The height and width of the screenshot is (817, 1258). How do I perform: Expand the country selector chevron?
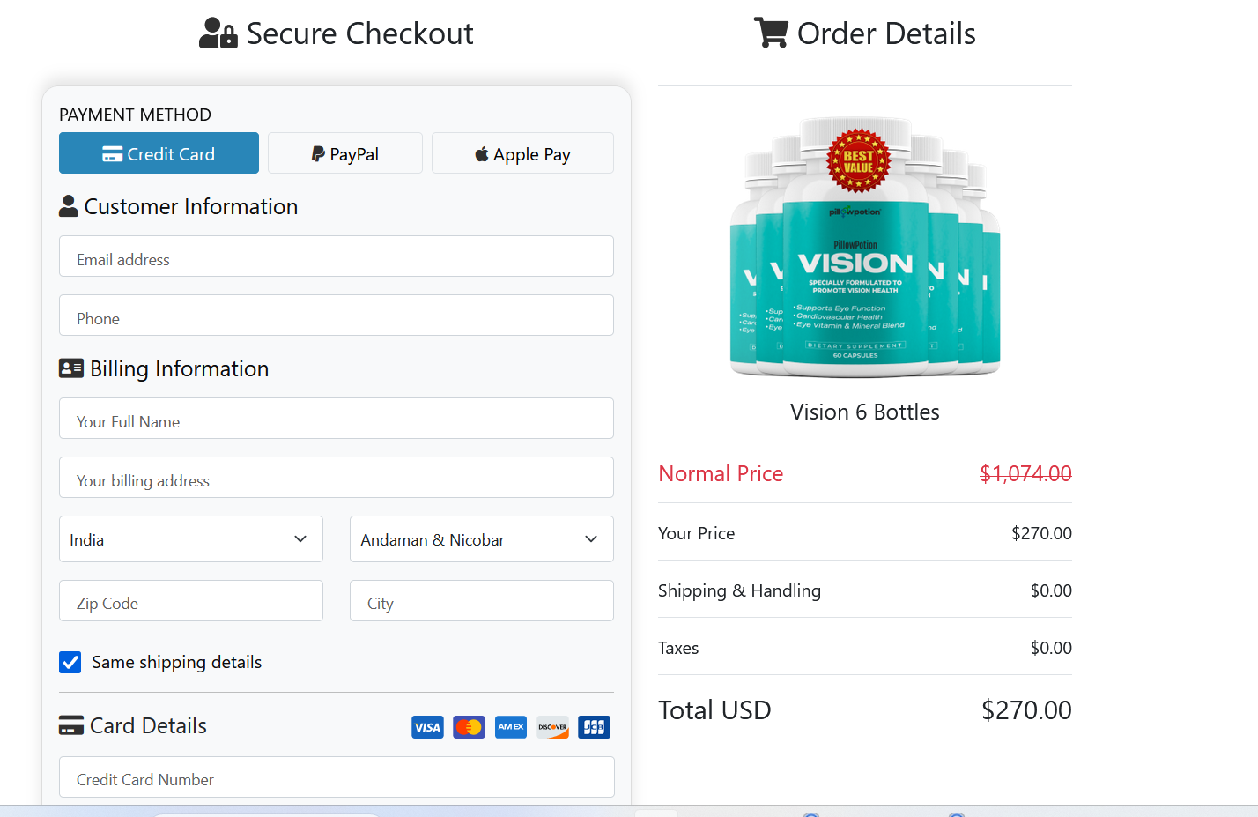pos(300,538)
